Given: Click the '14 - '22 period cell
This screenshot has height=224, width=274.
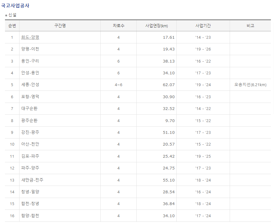Looking at the screenshot, I should coord(203,108).
